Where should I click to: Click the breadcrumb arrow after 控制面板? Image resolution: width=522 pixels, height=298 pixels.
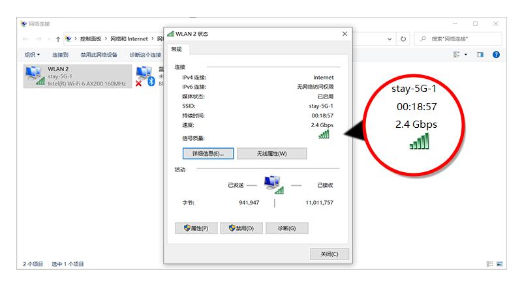point(106,39)
